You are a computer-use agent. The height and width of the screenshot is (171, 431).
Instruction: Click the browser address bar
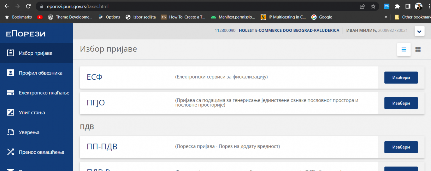[112, 6]
